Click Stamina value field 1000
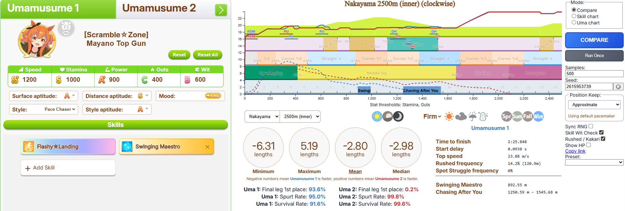The height and width of the screenshot is (211, 625). pyautogui.click(x=73, y=80)
